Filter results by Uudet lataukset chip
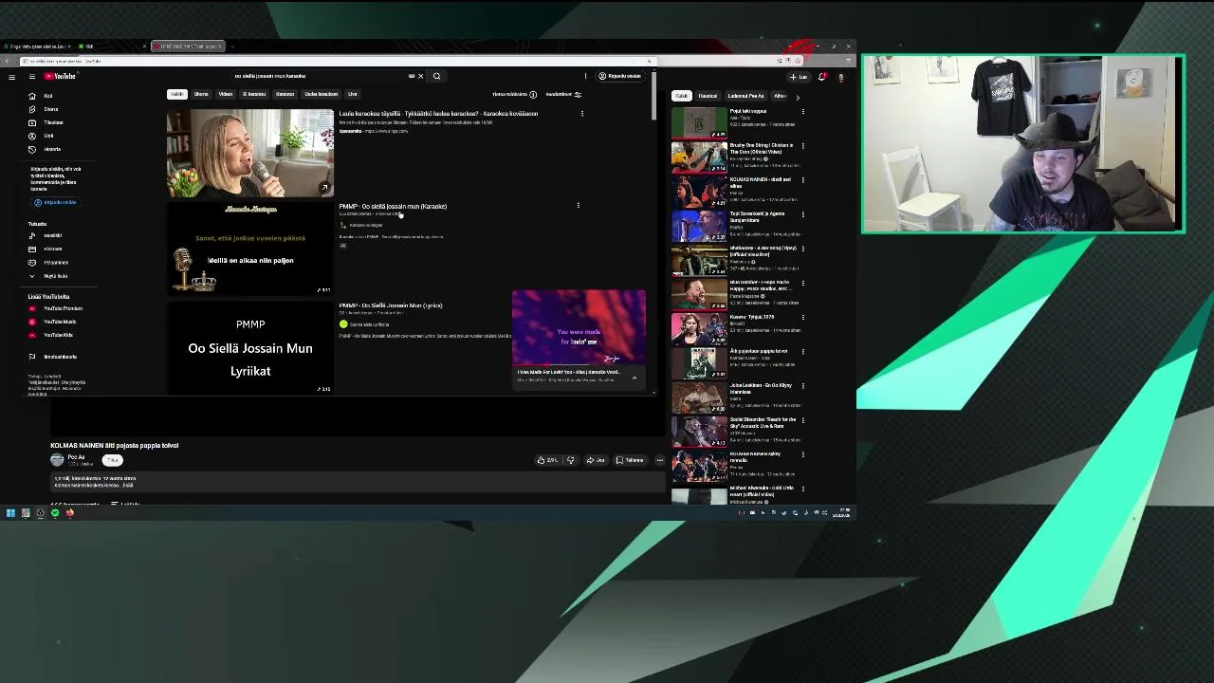 click(x=321, y=94)
